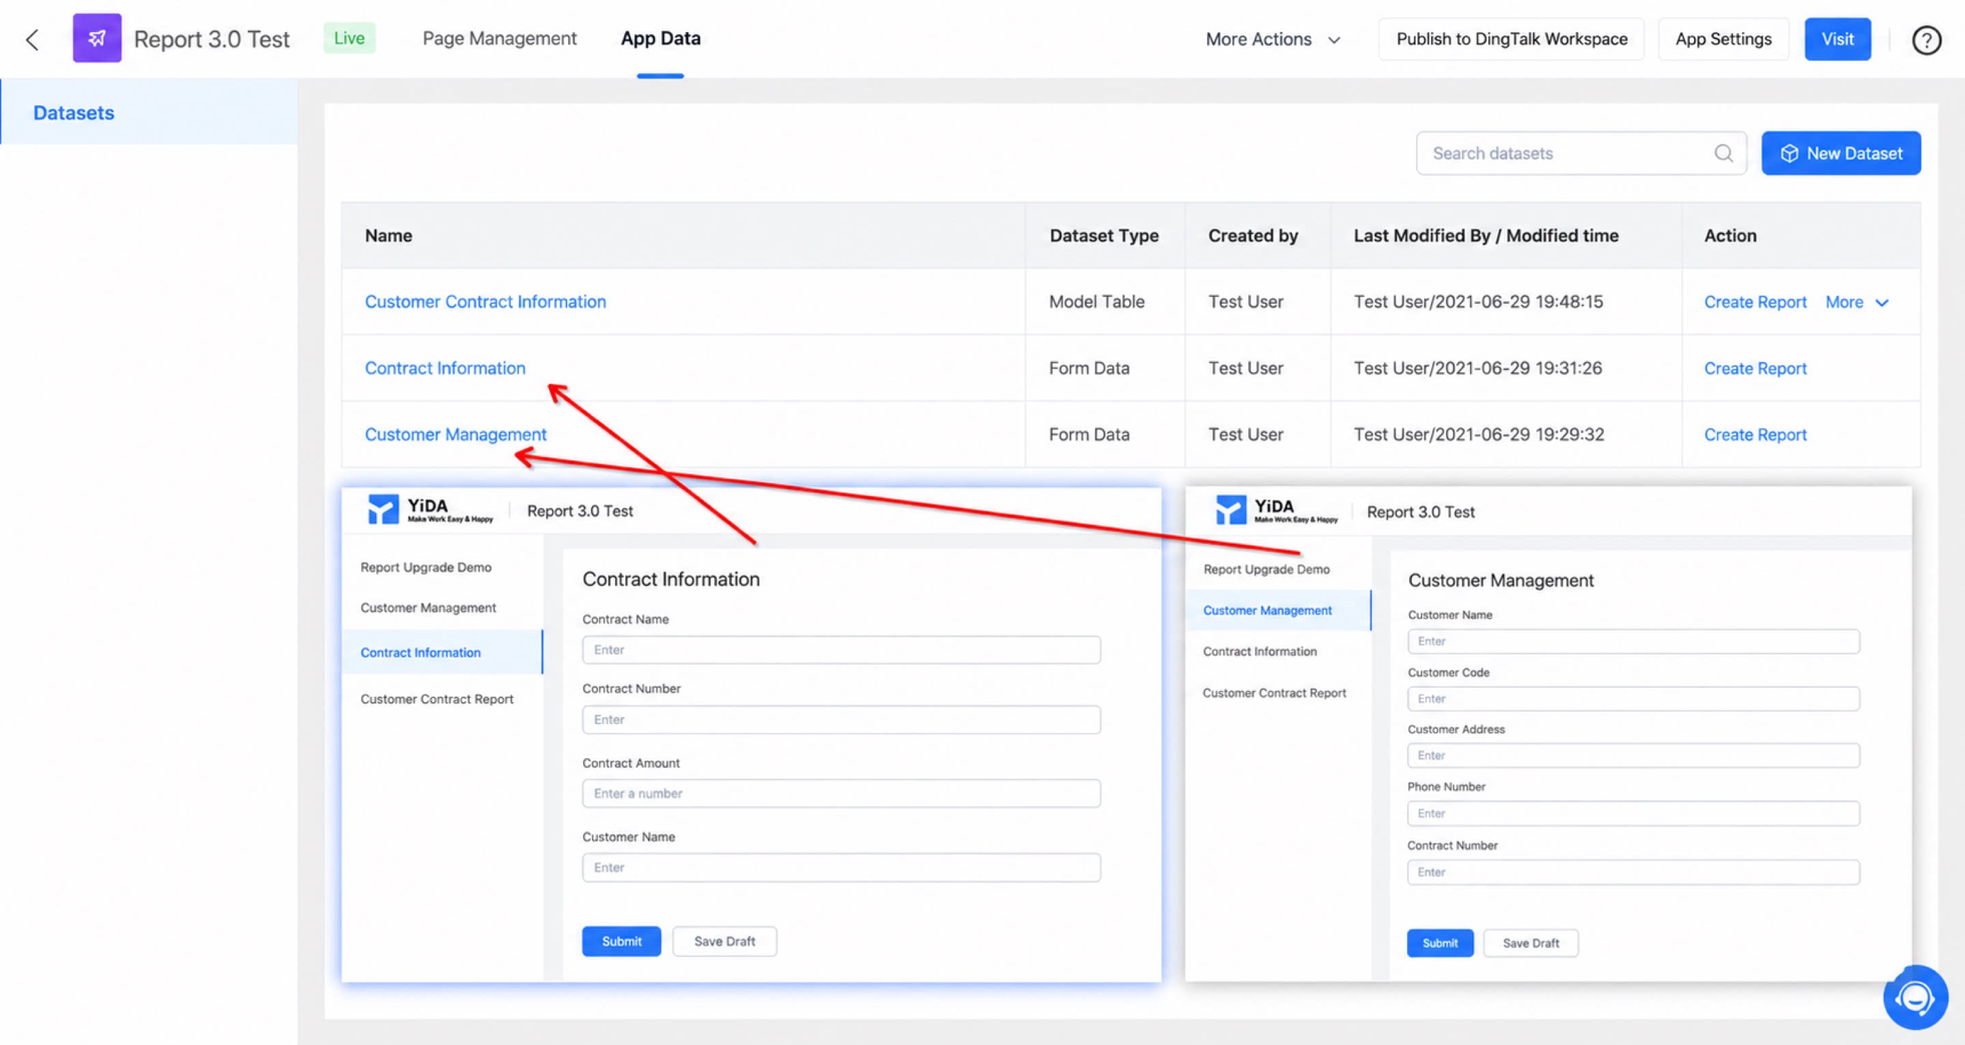Click Create Report for Contract Information
Image resolution: width=1965 pixels, height=1045 pixels.
click(x=1755, y=368)
